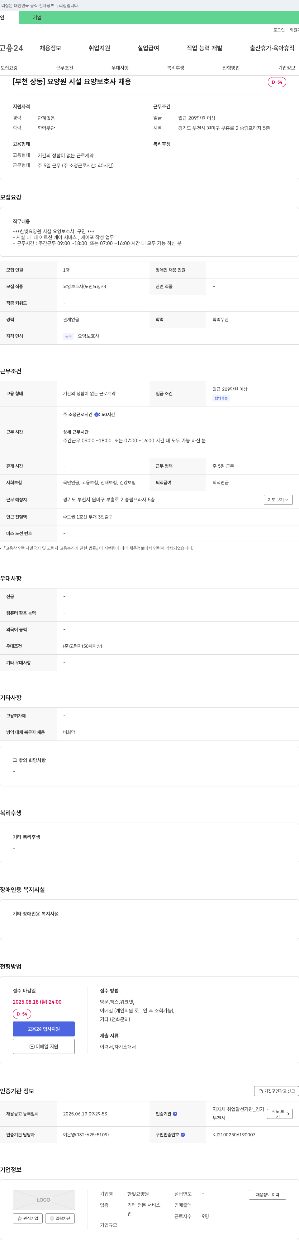Jump to 전형방법 section tab

tap(231, 68)
